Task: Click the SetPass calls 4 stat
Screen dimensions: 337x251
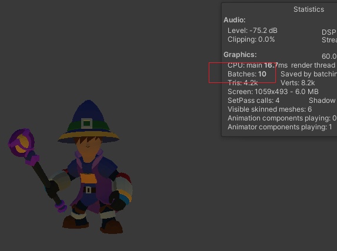Action: 253,101
